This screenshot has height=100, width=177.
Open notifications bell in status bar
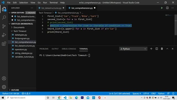(x=173, y=94)
